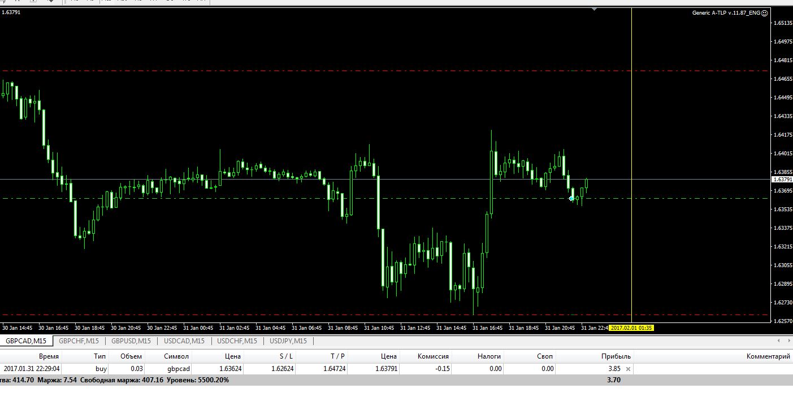Click the S / L column header
Viewport: 793px width, 397px height.
click(286, 356)
